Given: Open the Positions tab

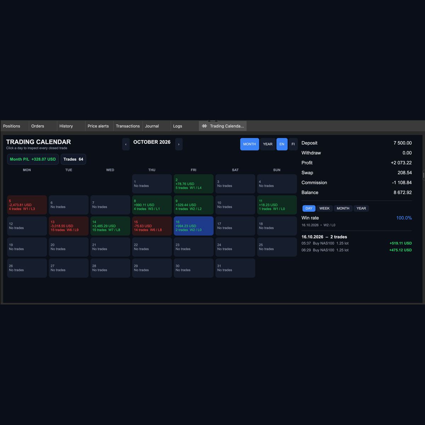Looking at the screenshot, I should pos(15,126).
